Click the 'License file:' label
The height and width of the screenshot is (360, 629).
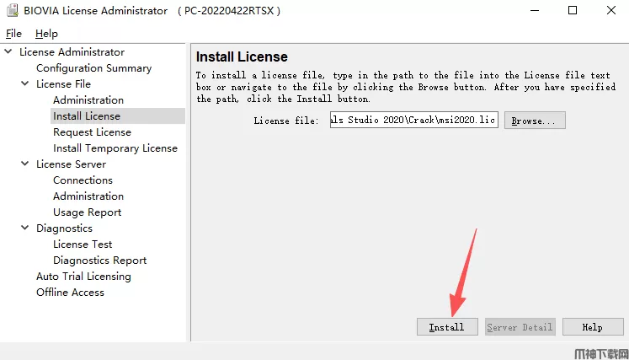(286, 121)
